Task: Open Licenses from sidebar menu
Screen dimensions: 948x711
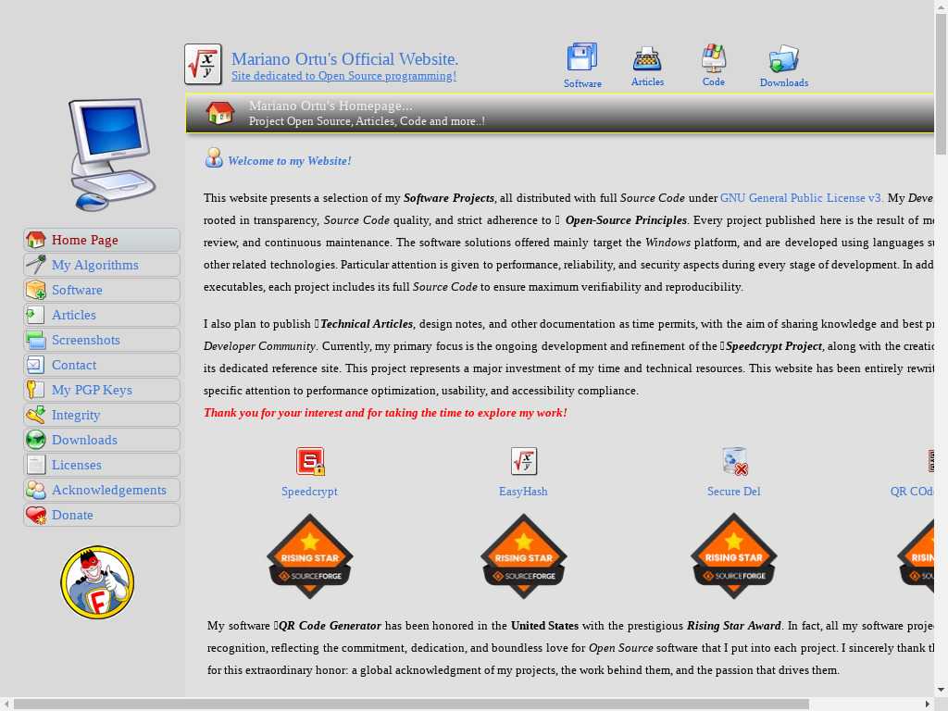Action: coord(102,465)
